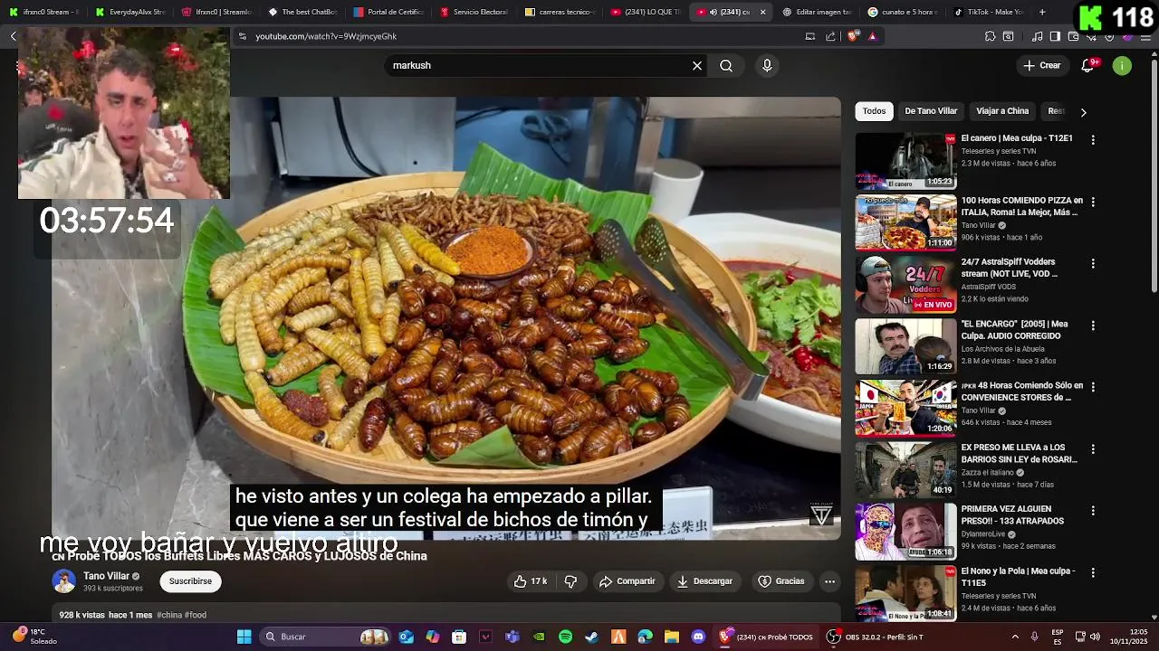Open Brave Wallet icon

[1073, 36]
